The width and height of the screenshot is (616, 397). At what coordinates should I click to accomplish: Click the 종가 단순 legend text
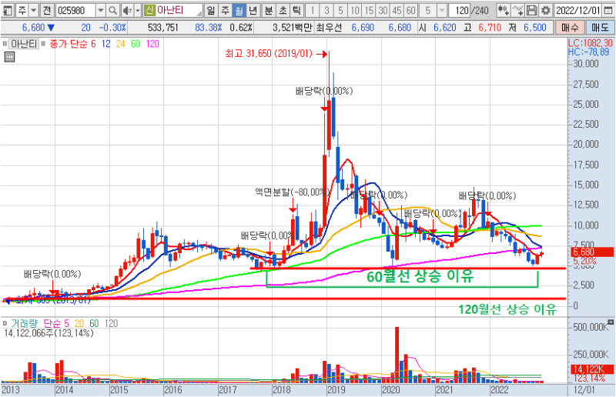point(69,44)
